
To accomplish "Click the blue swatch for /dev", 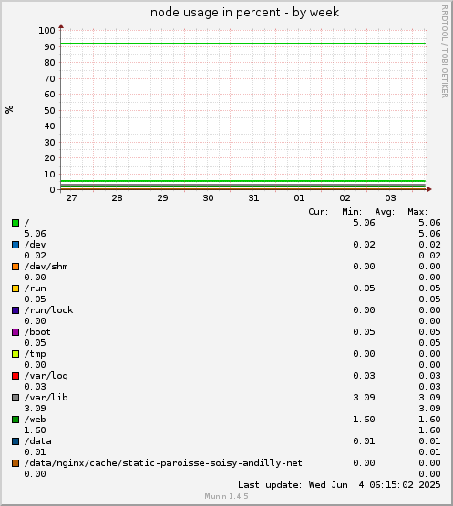I will [x=15, y=245].
